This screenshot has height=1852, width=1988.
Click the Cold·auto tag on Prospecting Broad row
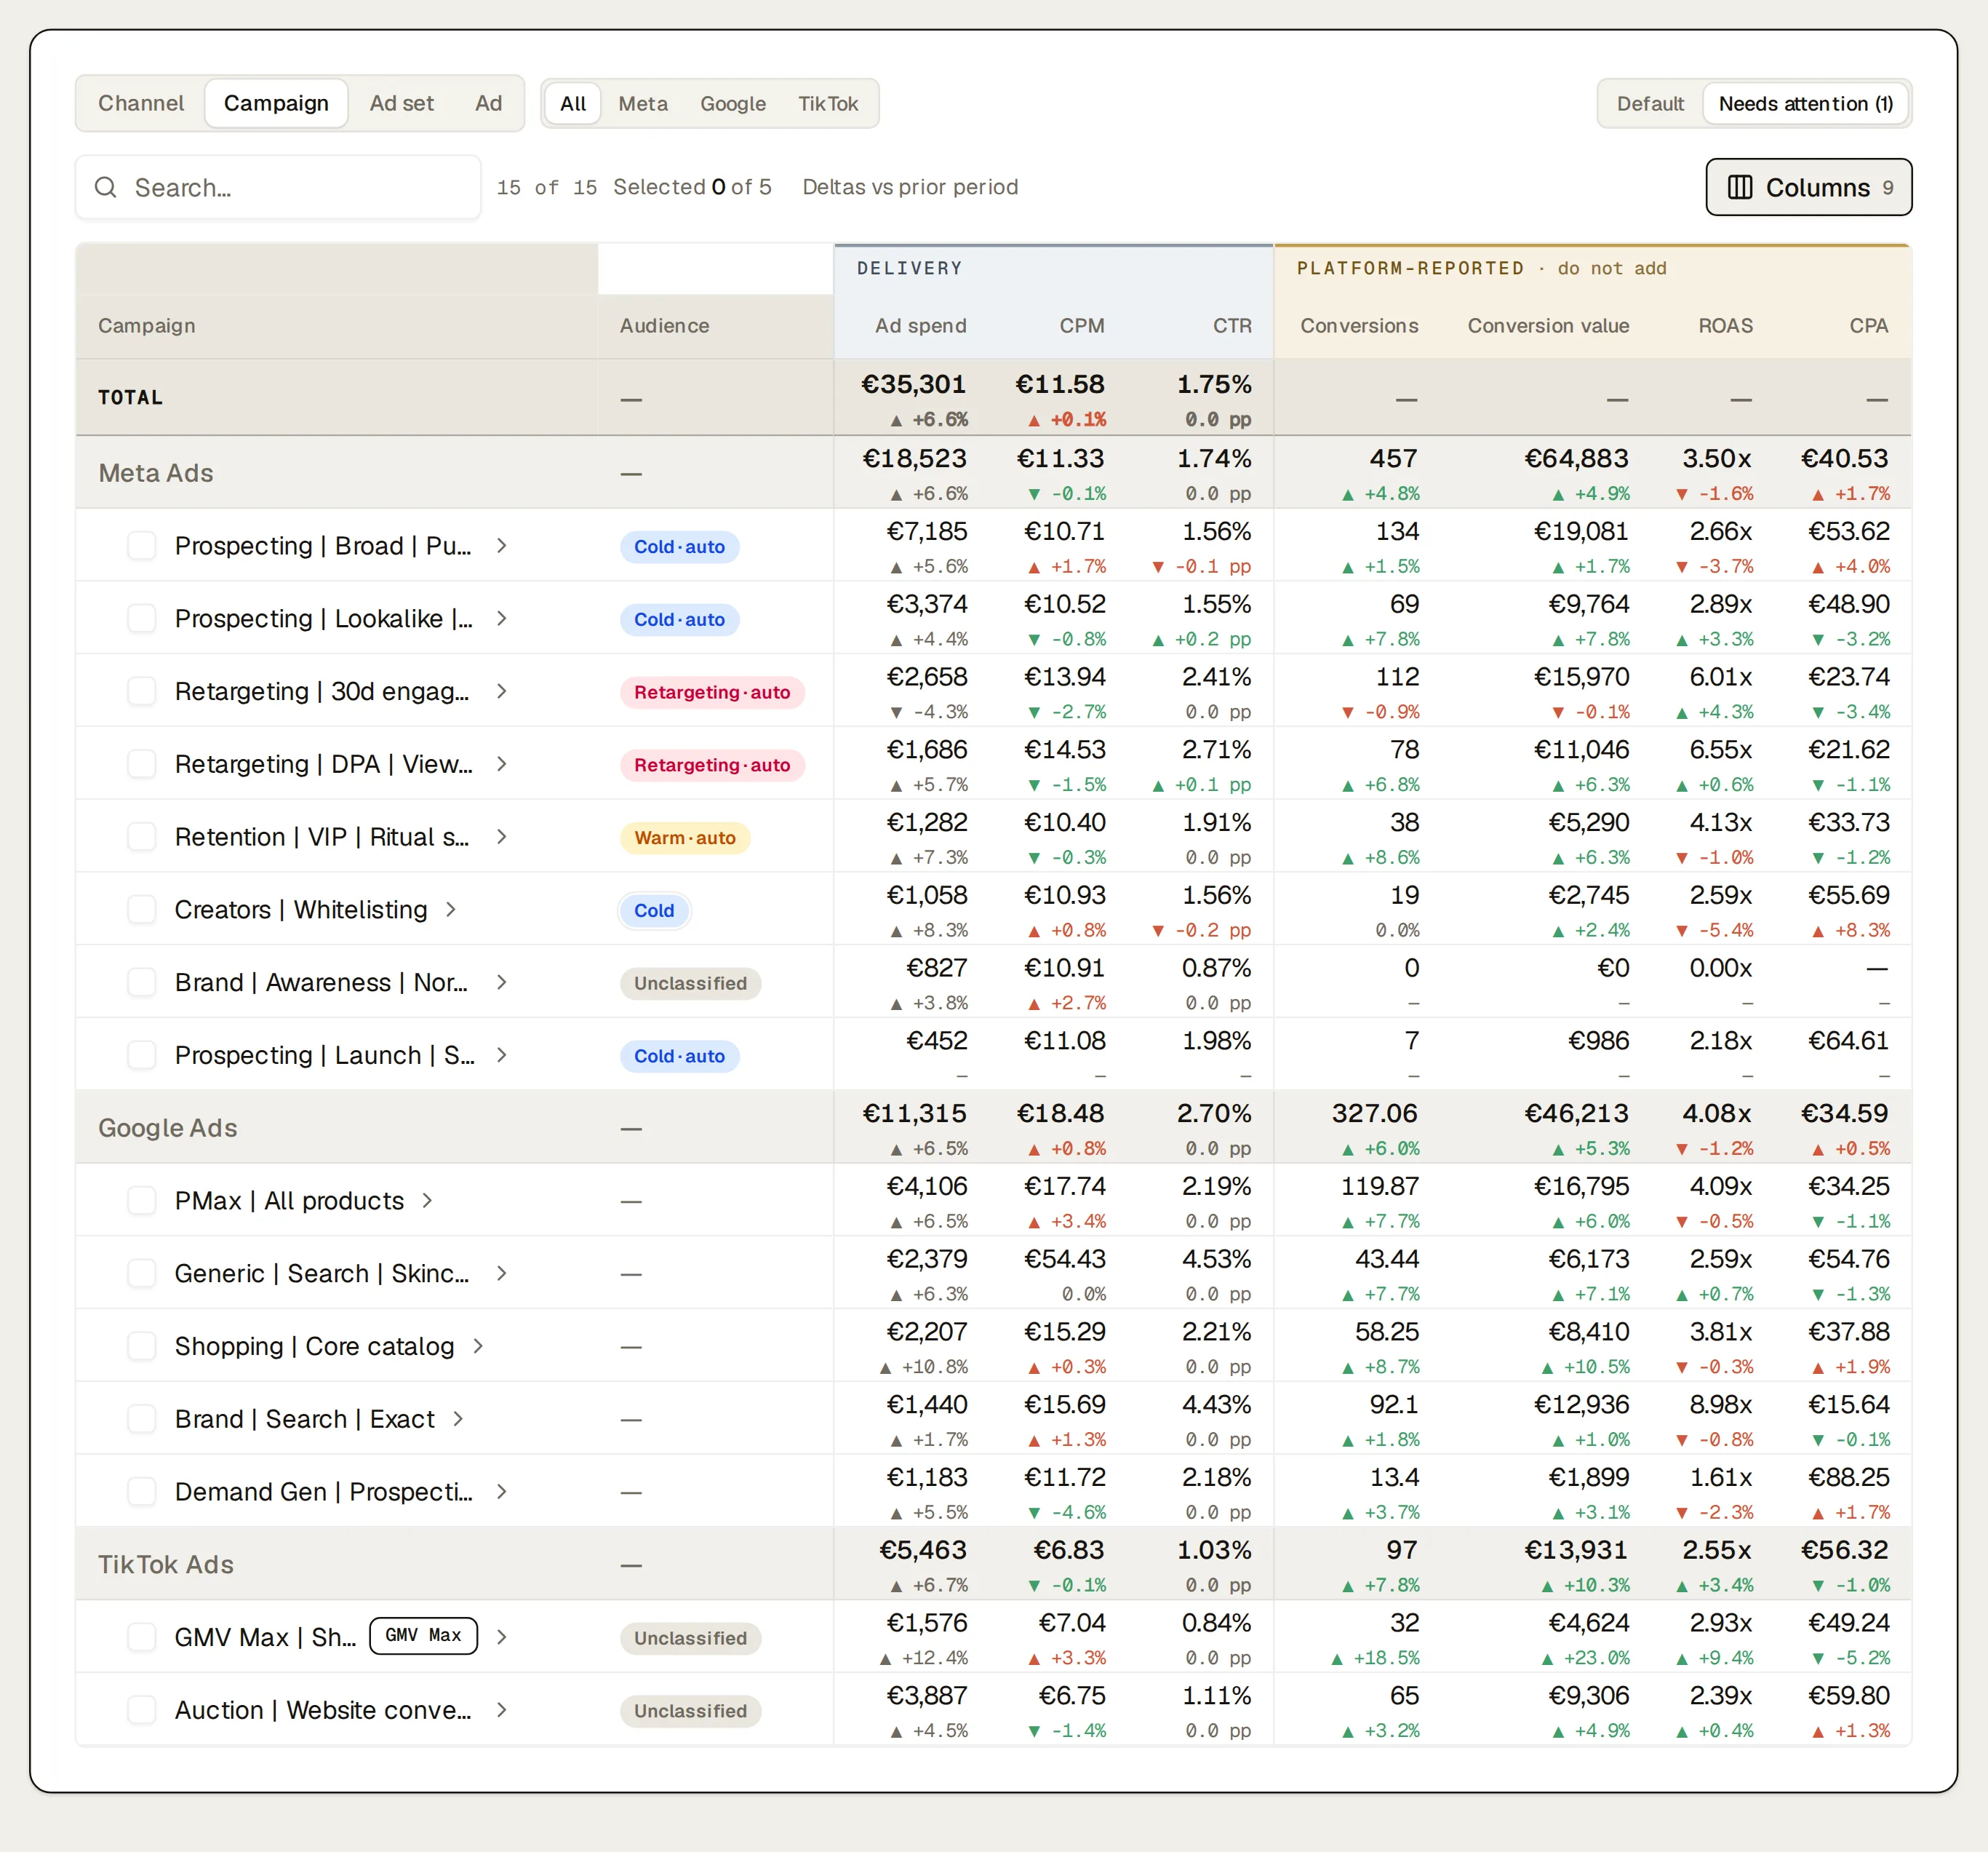679,547
